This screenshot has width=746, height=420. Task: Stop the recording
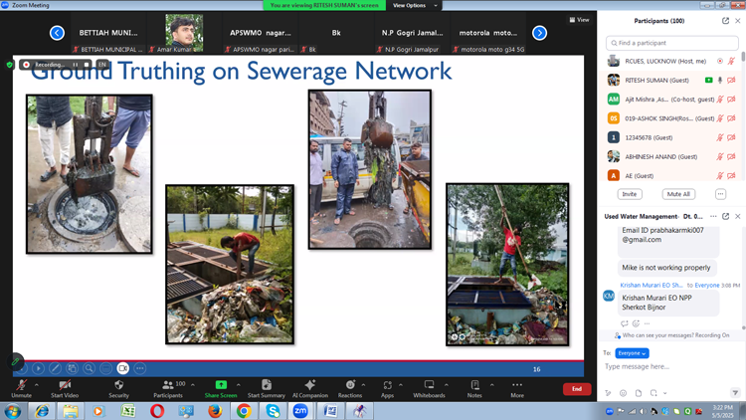(87, 65)
